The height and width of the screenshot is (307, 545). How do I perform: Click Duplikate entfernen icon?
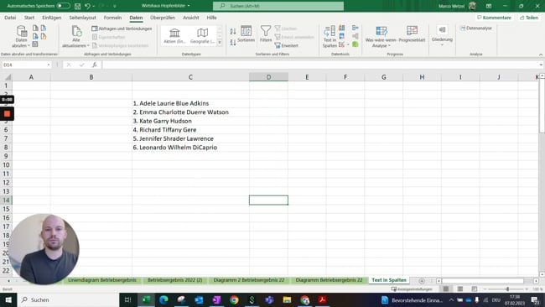coord(342,36)
